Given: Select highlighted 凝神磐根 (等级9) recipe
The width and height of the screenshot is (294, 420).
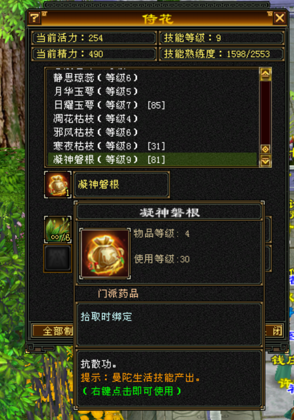Looking at the screenshot, I should [x=152, y=160].
